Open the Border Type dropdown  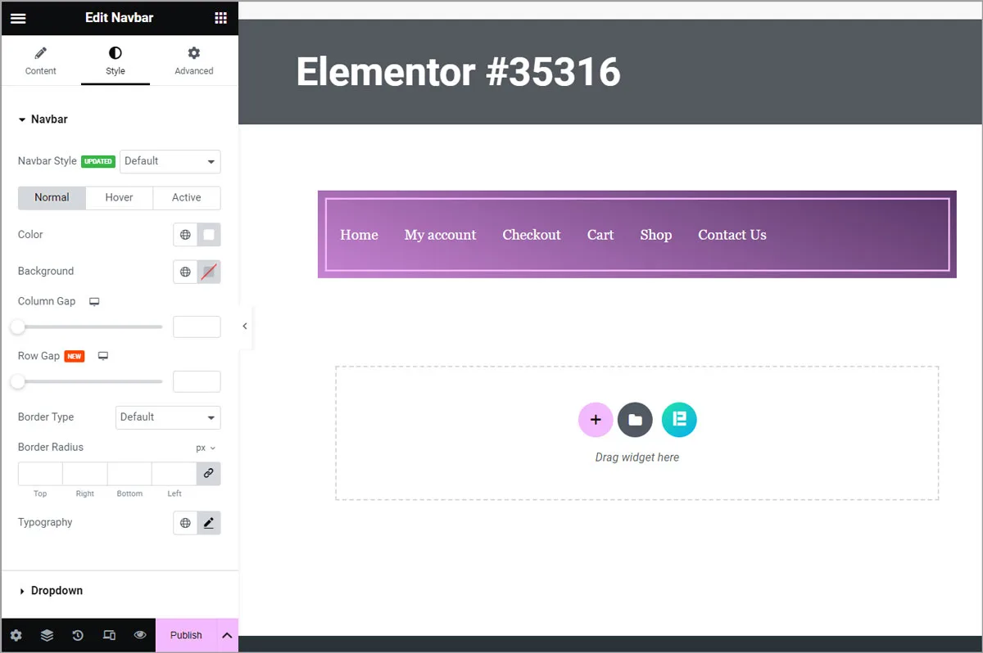[x=168, y=417]
